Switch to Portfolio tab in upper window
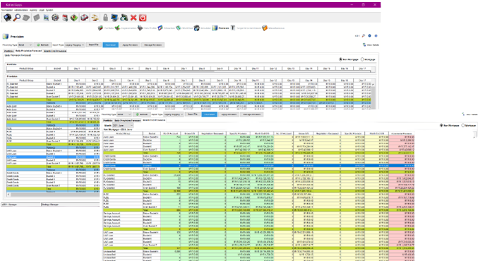 (9, 51)
